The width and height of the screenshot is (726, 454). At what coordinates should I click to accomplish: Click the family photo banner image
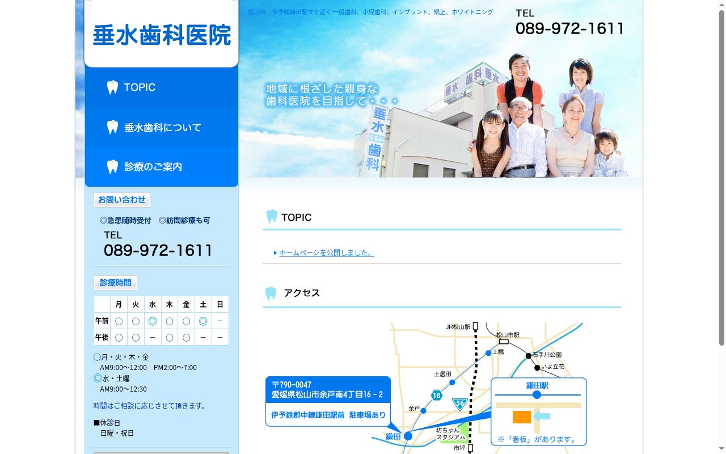[x=441, y=89]
